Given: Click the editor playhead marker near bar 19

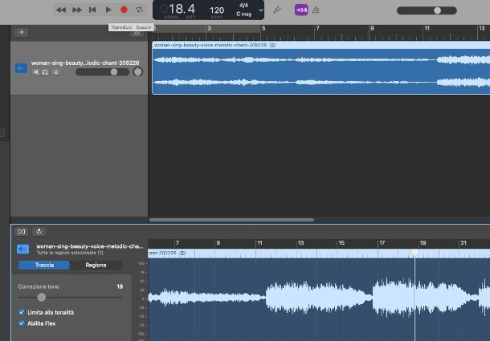Looking at the screenshot, I should click(x=414, y=252).
